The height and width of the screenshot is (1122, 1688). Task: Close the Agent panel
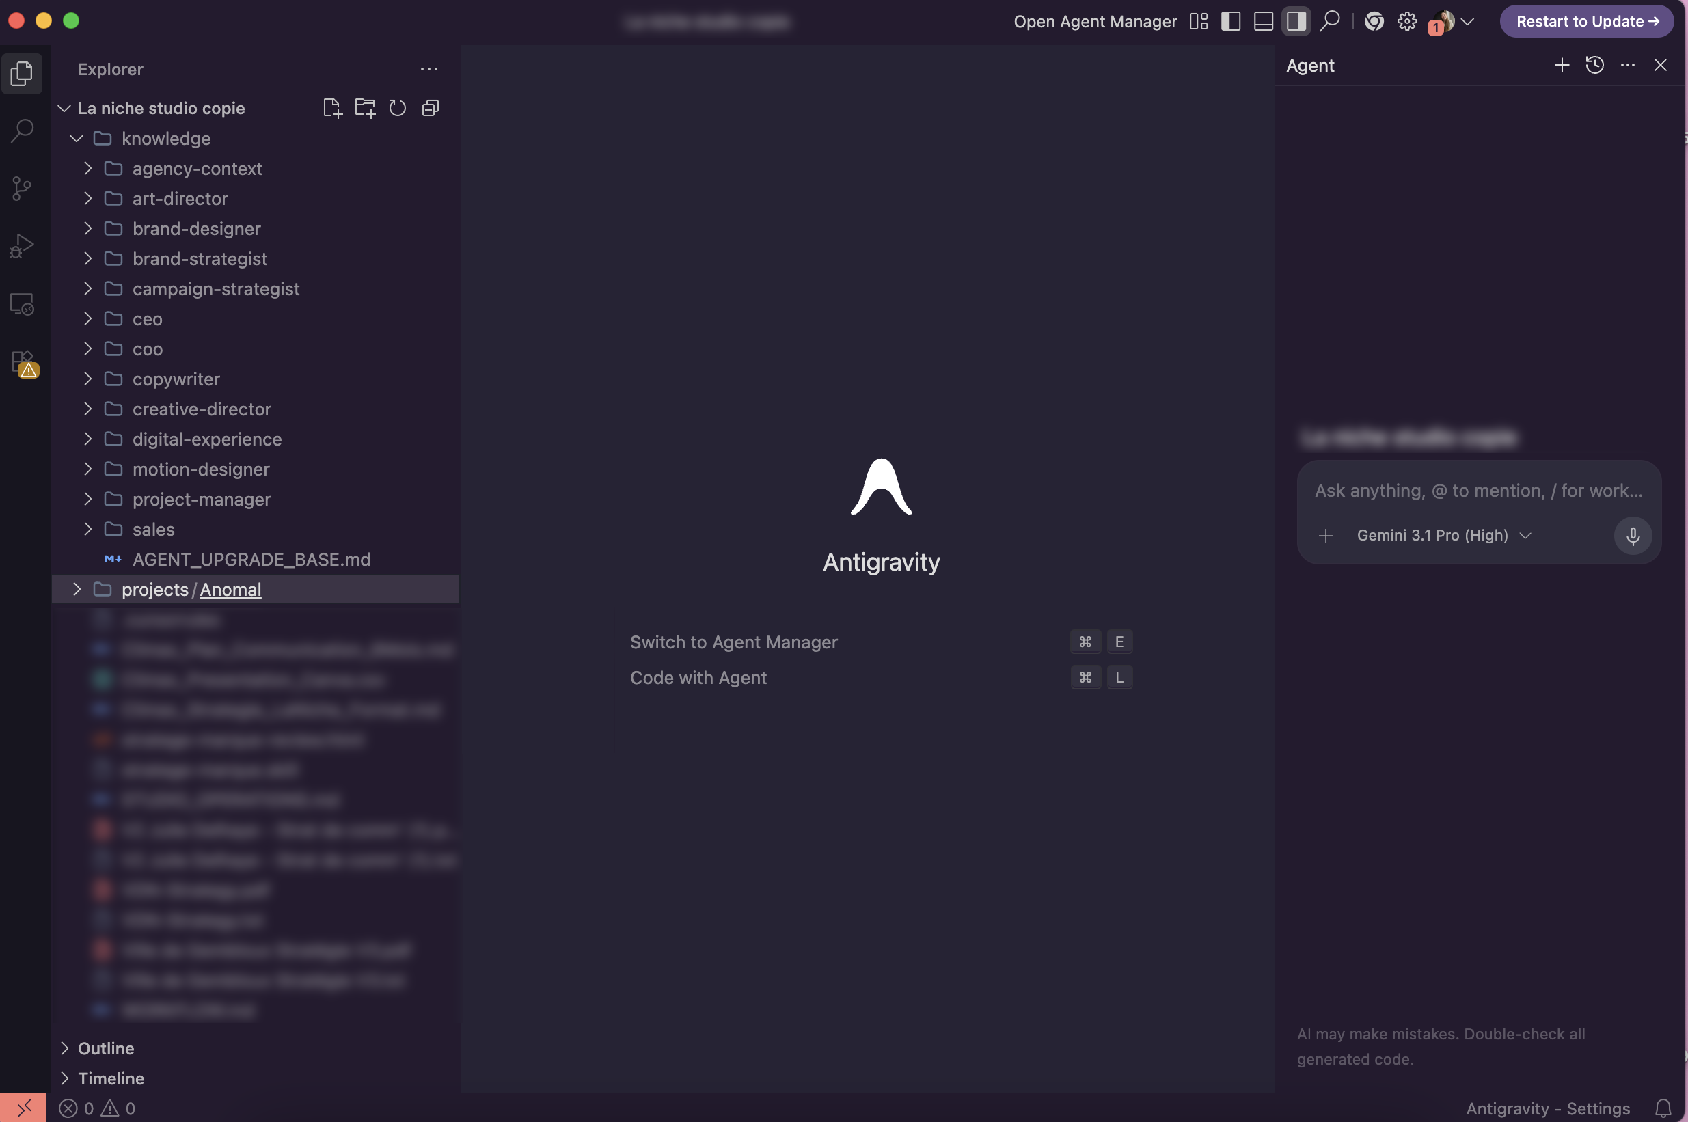pos(1661,65)
